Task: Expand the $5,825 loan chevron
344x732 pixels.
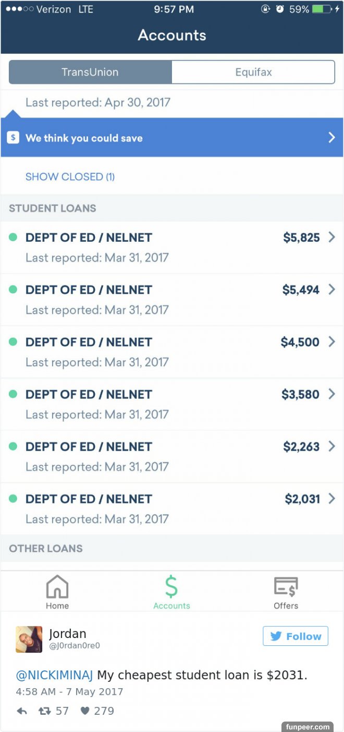Action: 331,238
